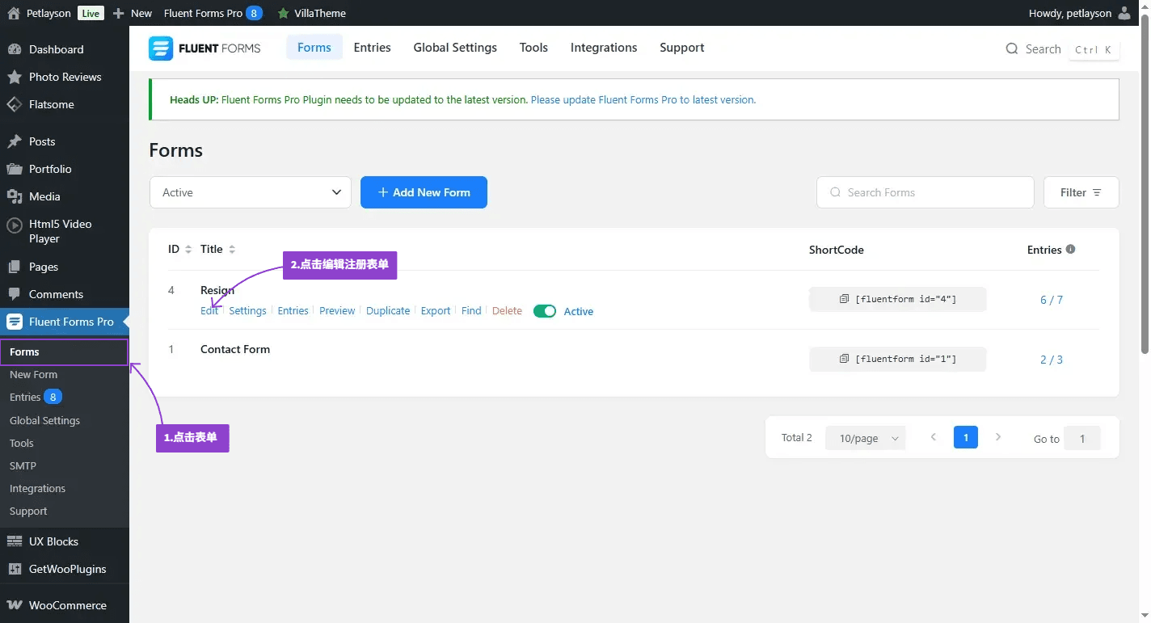Click the update Fluent Forms Pro link

(x=643, y=100)
